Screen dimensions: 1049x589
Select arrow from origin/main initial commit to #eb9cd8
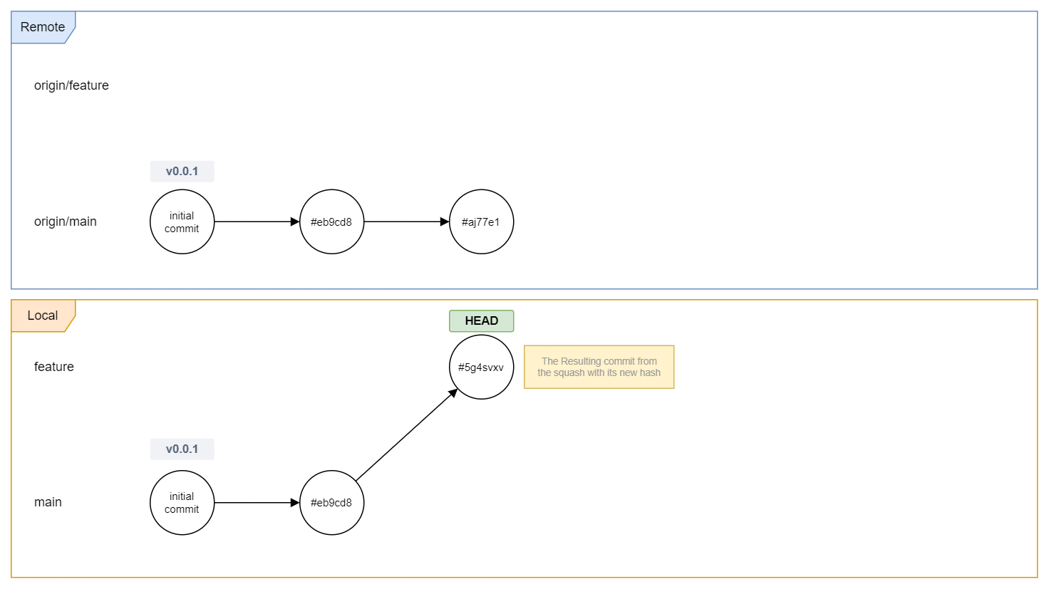(257, 221)
